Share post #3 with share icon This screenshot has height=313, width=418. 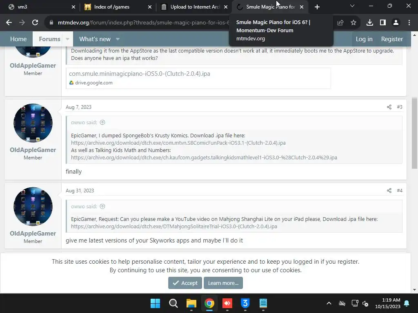point(389,107)
